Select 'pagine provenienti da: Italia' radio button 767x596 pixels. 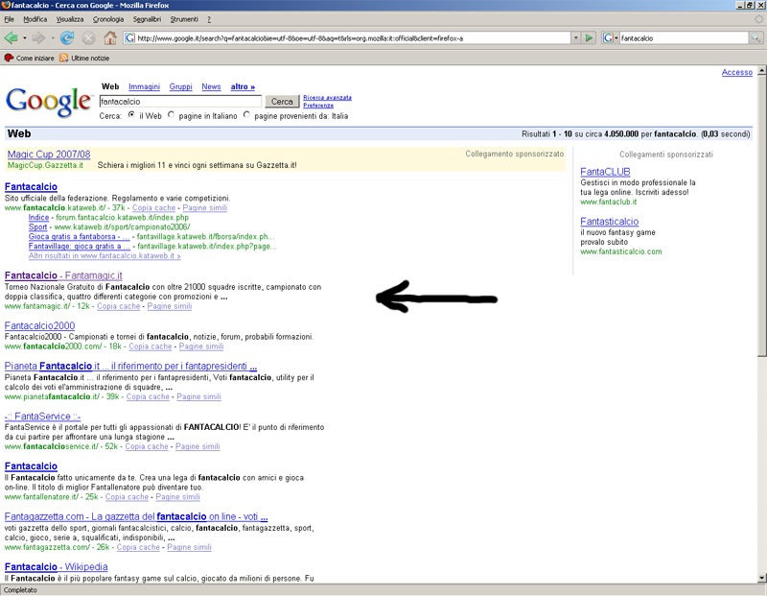[x=246, y=115]
